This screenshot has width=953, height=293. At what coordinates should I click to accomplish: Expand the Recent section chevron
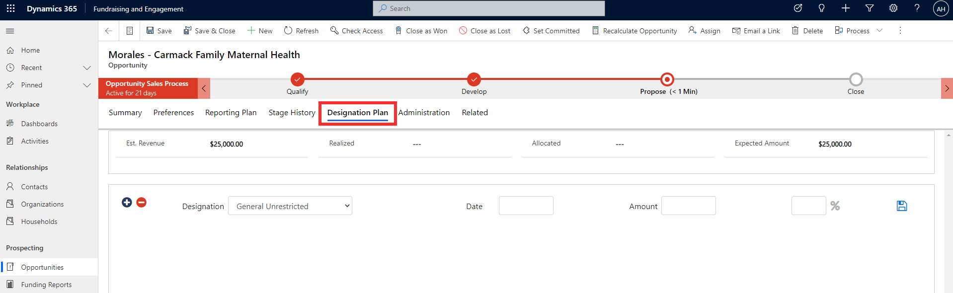tap(87, 68)
